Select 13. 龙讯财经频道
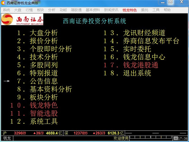Viewport: 189px width, 142px height. [x=134, y=33]
